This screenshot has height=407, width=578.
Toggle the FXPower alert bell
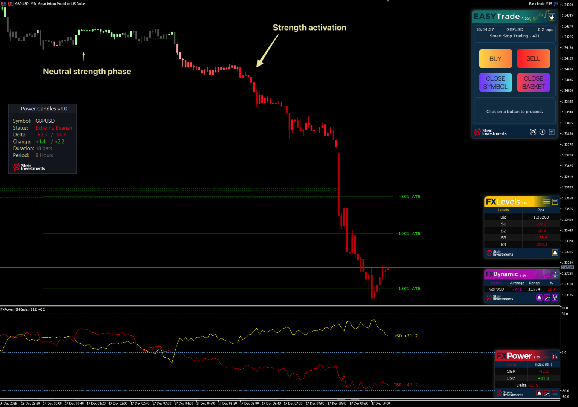tap(539, 393)
